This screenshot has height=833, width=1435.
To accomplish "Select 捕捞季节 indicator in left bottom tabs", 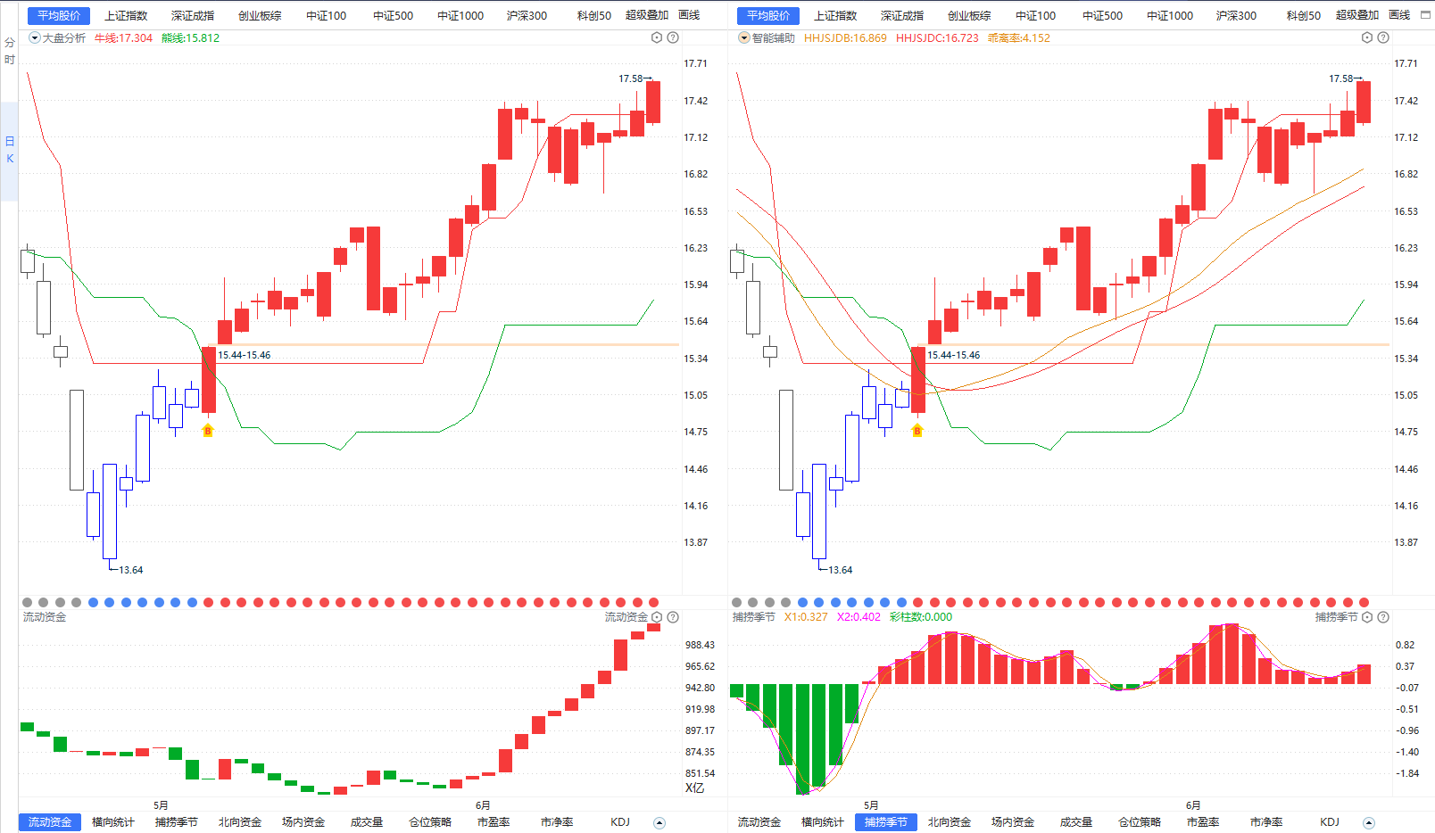I will tap(177, 822).
